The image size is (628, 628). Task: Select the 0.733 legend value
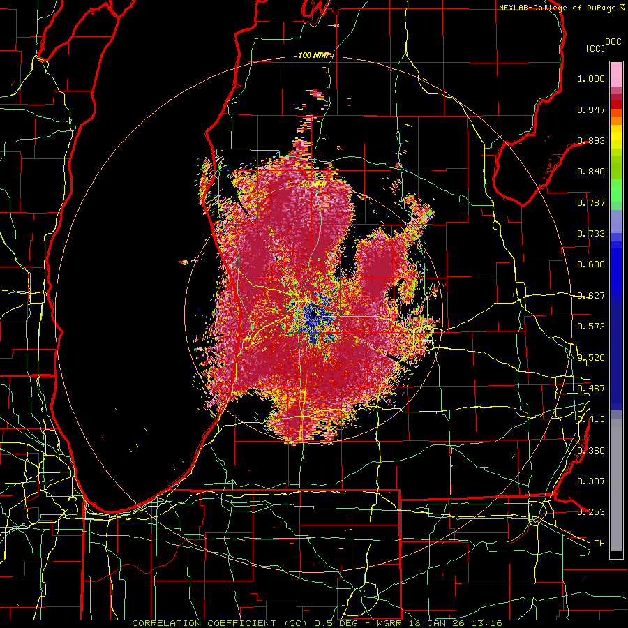point(591,234)
